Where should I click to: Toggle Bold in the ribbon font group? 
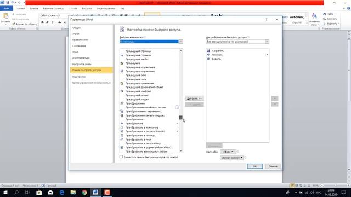click(42, 22)
